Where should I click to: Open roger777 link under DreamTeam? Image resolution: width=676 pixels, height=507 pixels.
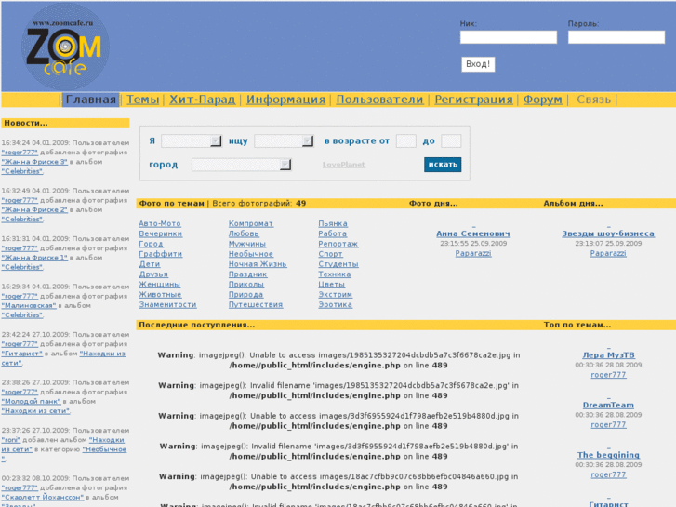pyautogui.click(x=608, y=424)
